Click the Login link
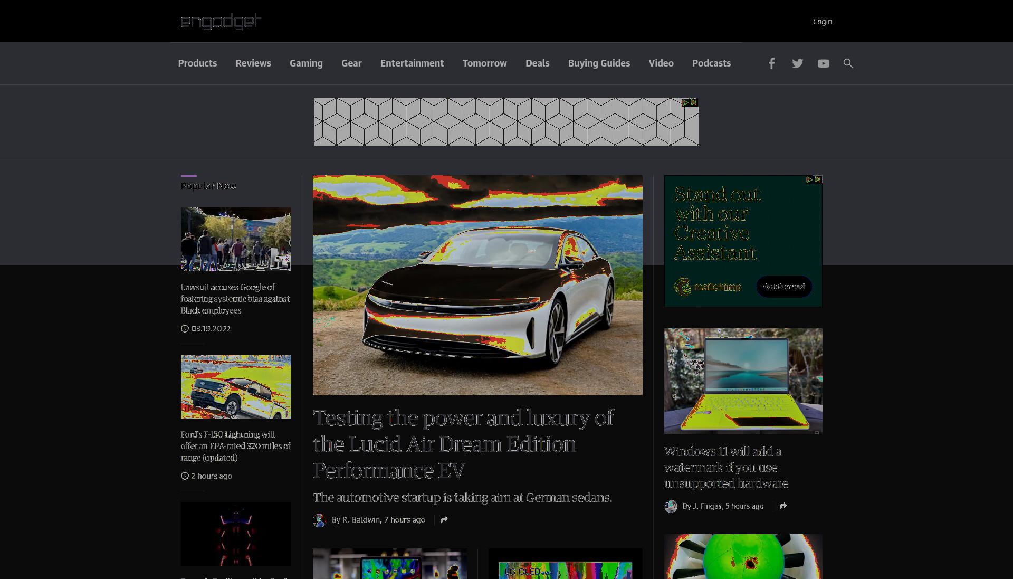 point(823,22)
